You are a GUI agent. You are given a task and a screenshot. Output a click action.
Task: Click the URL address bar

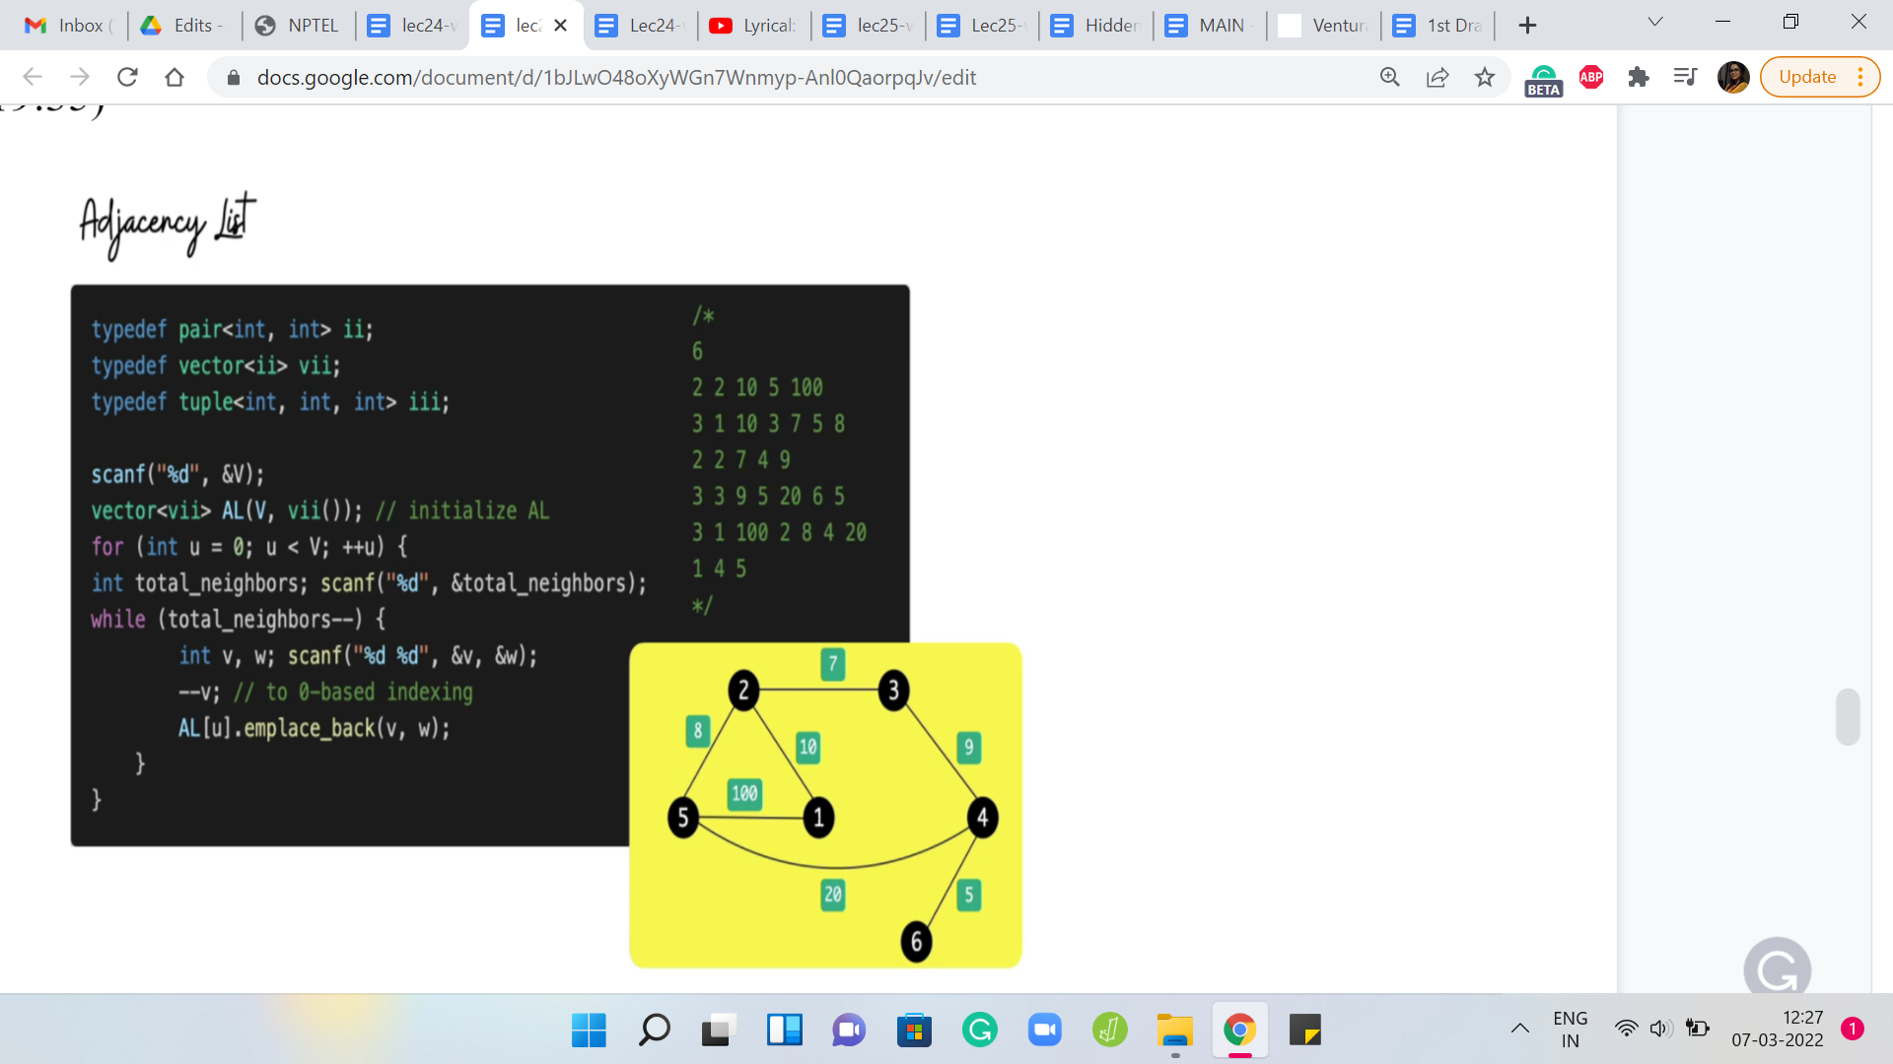[616, 77]
